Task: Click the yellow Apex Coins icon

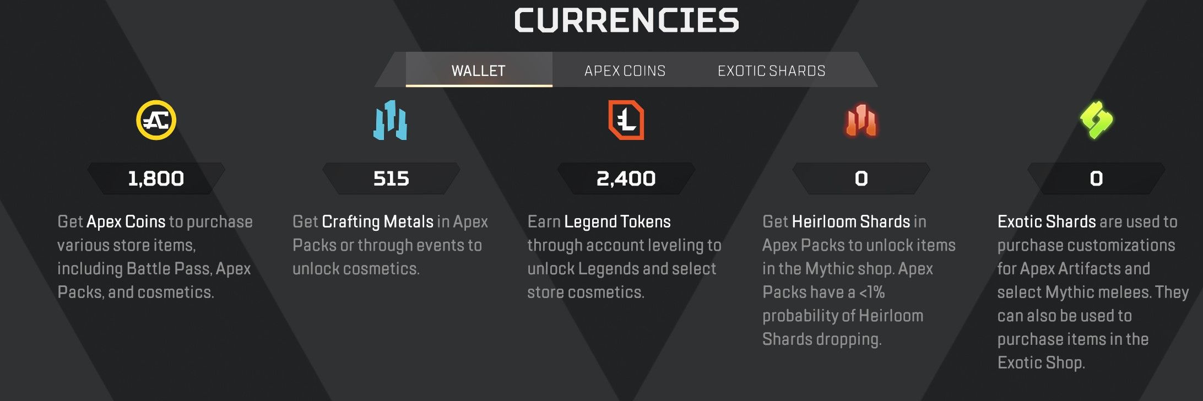Action: pyautogui.click(x=156, y=120)
